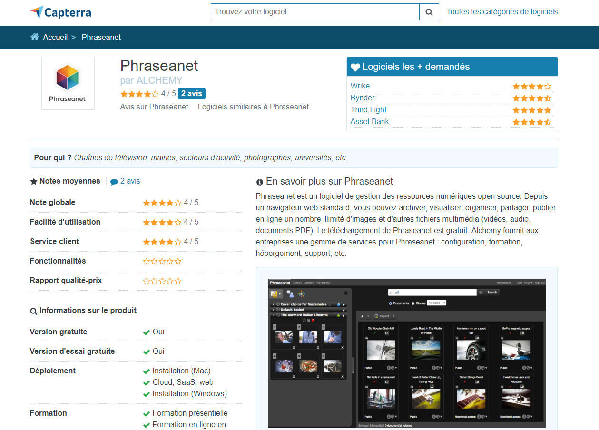
Task: Open Logiciels similaires à Phraseanet link
Action: click(253, 107)
